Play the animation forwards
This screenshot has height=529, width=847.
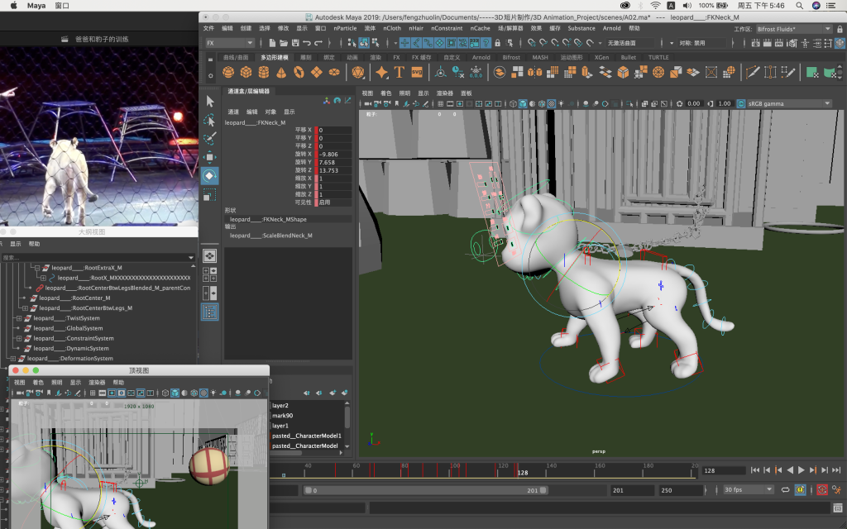802,470
